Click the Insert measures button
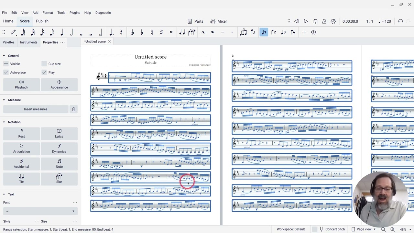Viewport: 414px width, 233px height. coord(36,109)
